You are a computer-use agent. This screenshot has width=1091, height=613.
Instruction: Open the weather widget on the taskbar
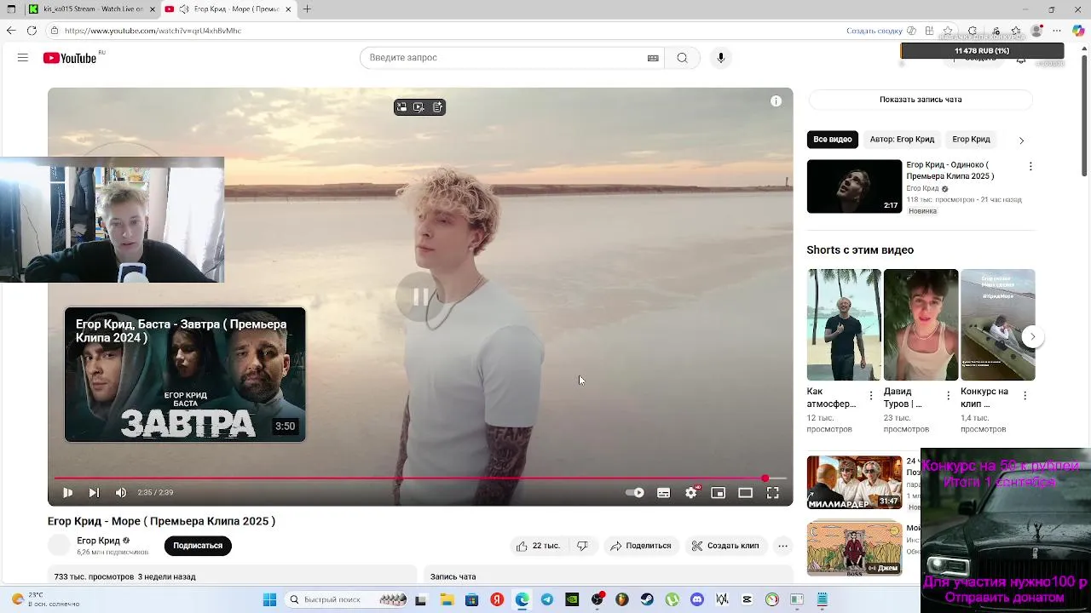[47, 599]
